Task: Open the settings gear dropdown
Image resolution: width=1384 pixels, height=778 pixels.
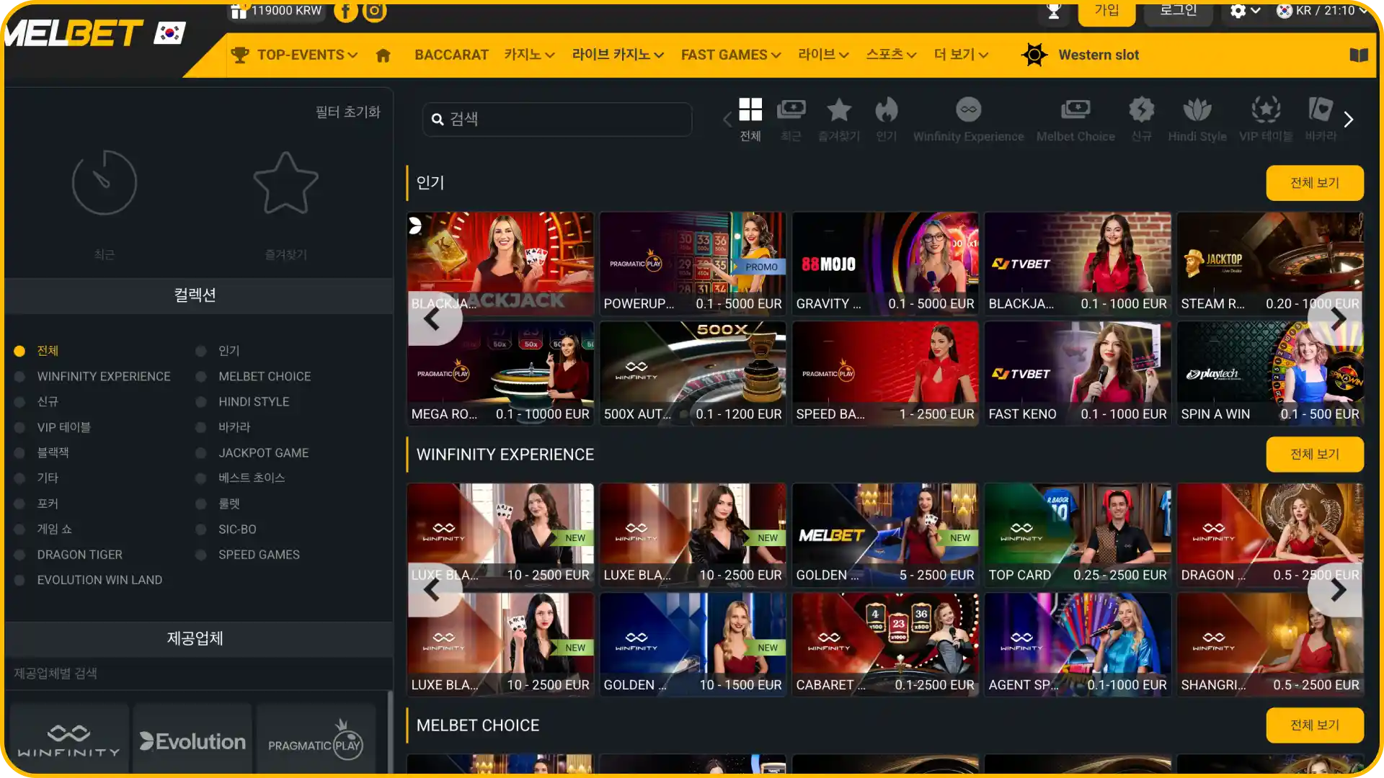Action: click(1245, 12)
